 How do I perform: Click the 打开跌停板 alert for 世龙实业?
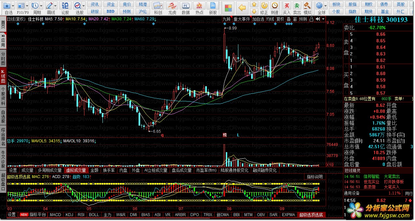tap(394, 182)
